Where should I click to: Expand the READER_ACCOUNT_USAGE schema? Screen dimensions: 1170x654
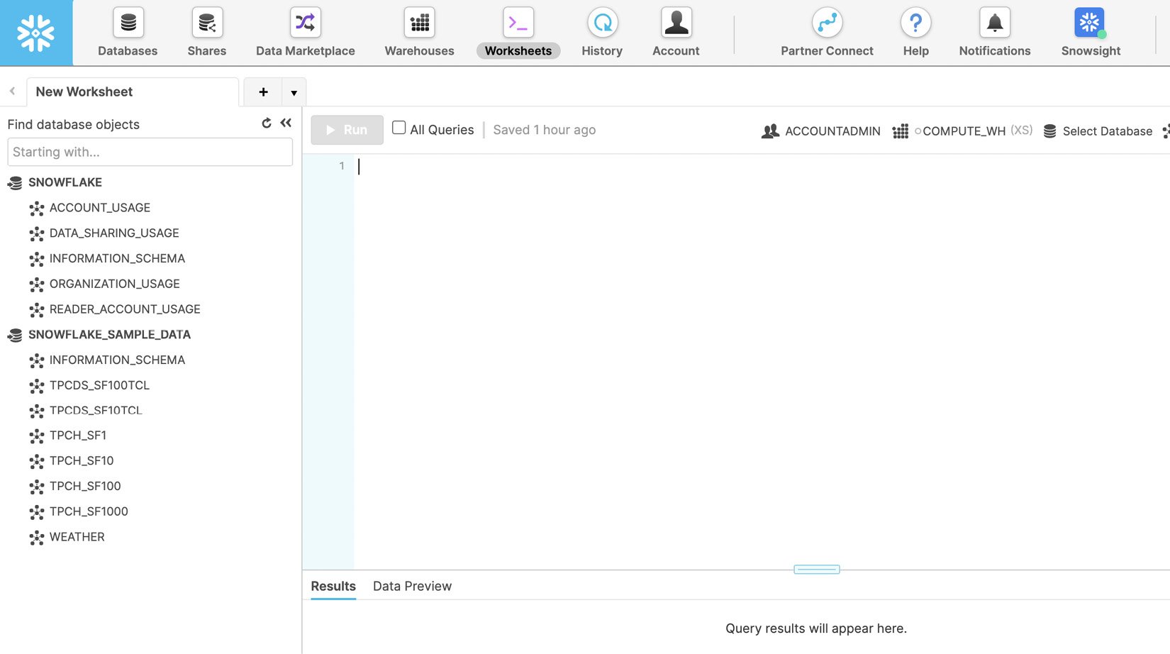pyautogui.click(x=125, y=309)
